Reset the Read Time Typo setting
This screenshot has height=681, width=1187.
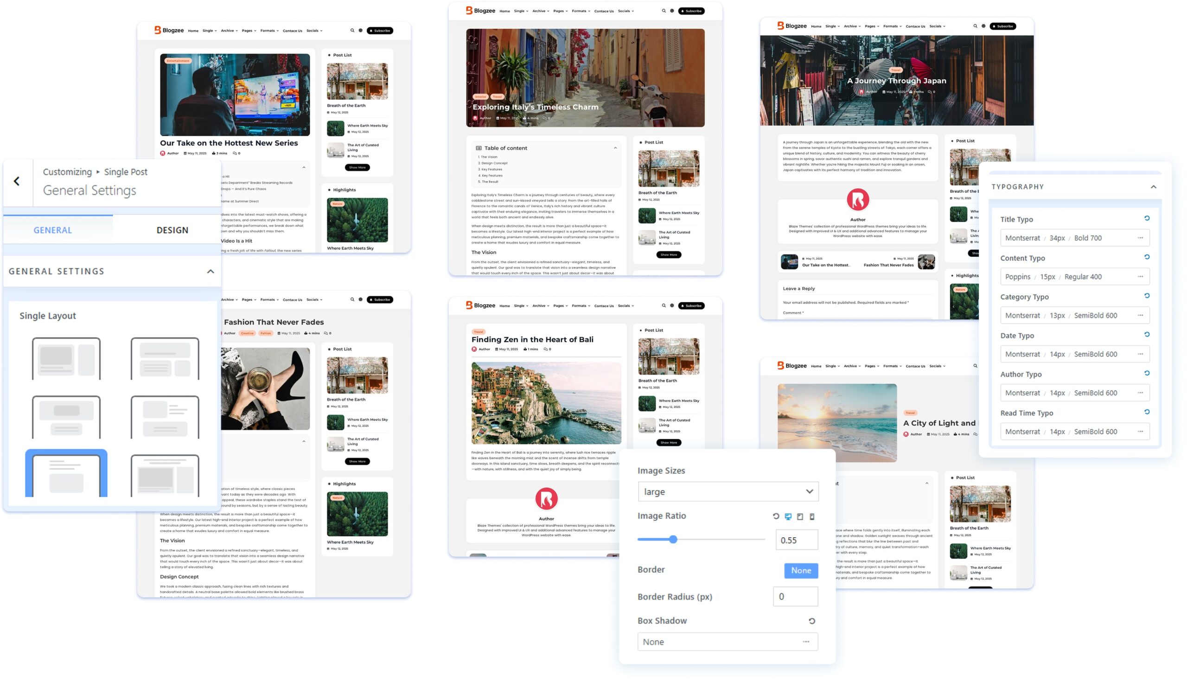click(x=1147, y=412)
